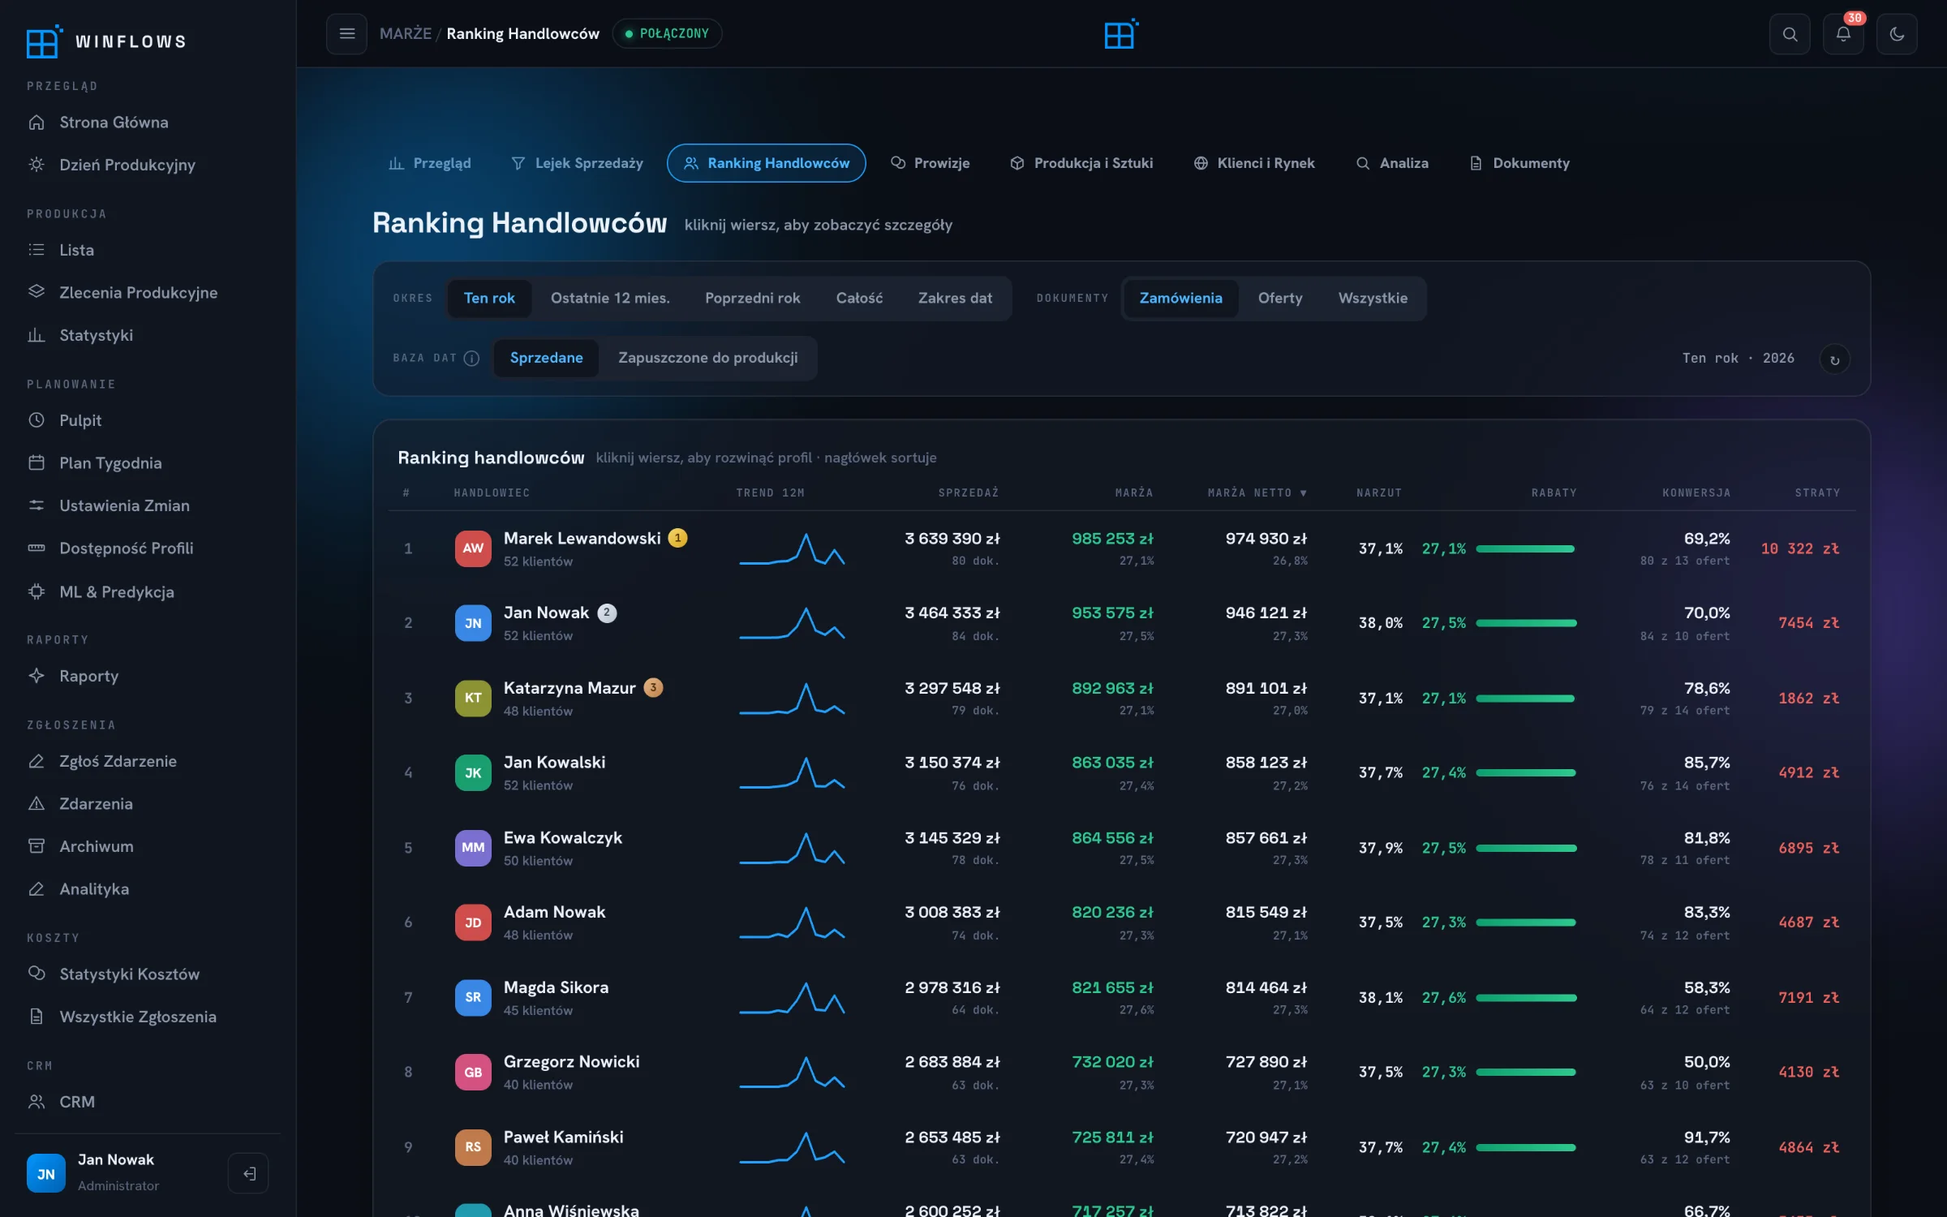
Task: Sort table by Konwersja header
Action: (1696, 493)
